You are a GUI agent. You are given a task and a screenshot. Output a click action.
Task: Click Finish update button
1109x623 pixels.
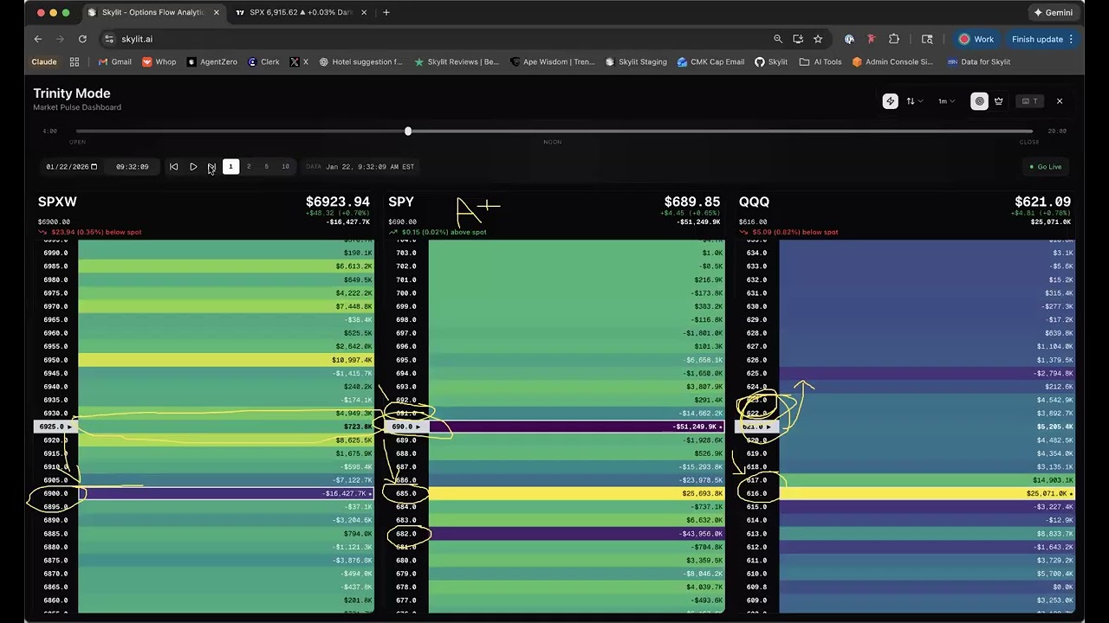tap(1043, 39)
